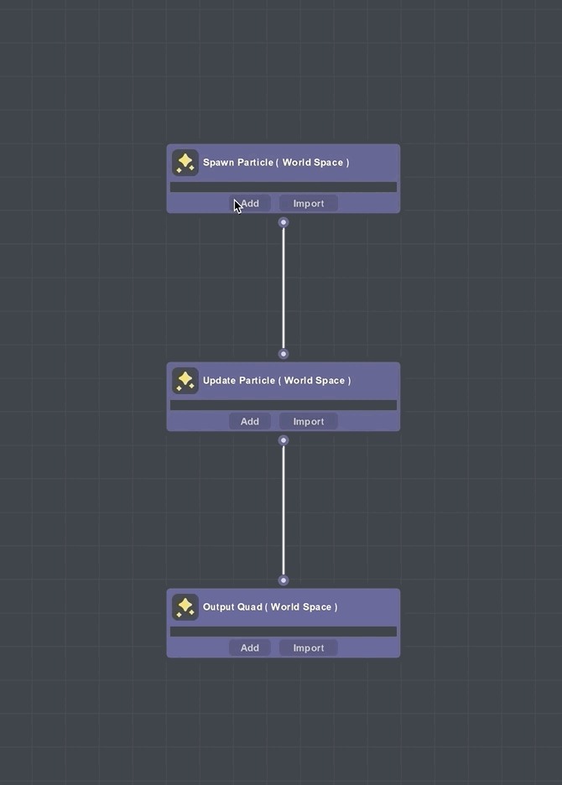The height and width of the screenshot is (785, 562).
Task: Select the Output Quad ( World Space ) title
Action: 270,607
